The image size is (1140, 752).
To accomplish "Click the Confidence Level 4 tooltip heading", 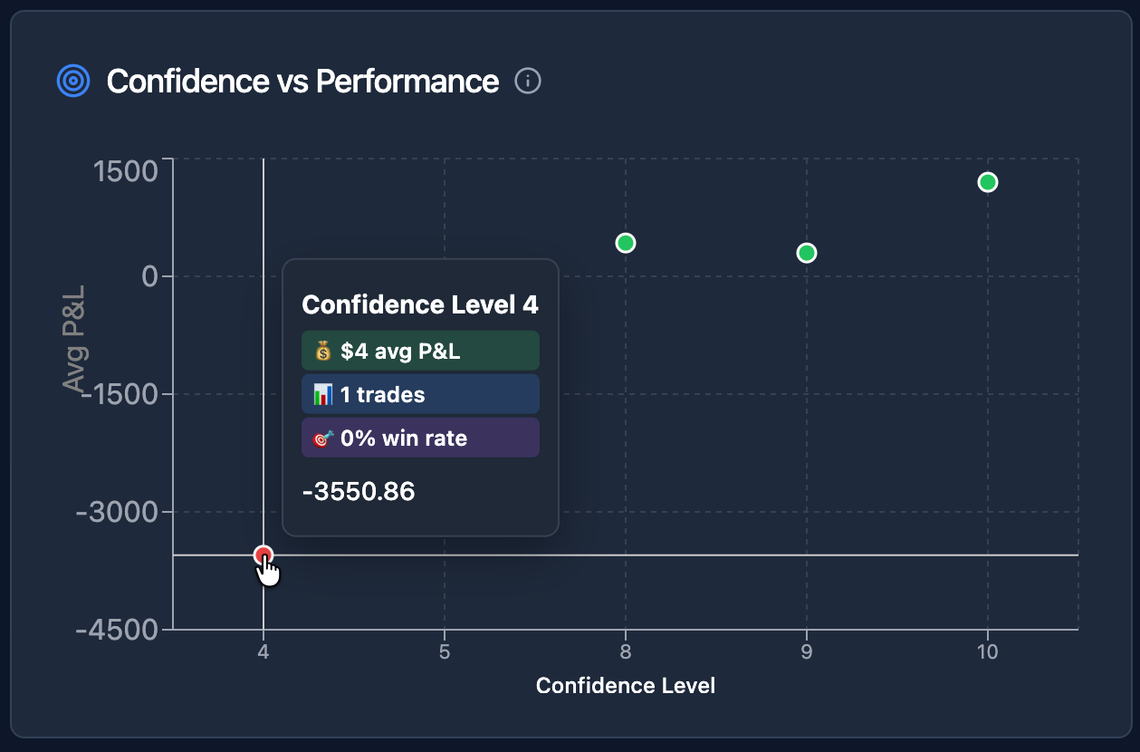I will pyautogui.click(x=420, y=304).
